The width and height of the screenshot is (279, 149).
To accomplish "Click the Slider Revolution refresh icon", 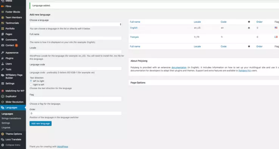I will 2,102.
